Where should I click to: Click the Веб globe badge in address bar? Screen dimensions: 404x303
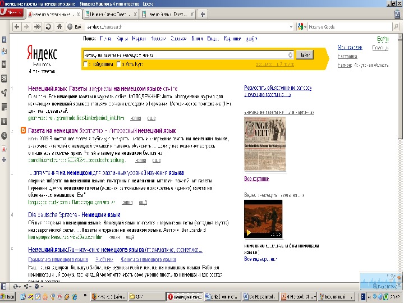[x=75, y=26]
